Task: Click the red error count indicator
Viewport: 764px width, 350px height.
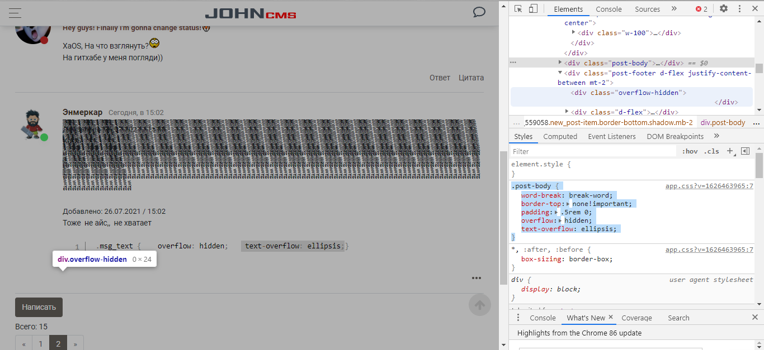Action: tap(701, 9)
